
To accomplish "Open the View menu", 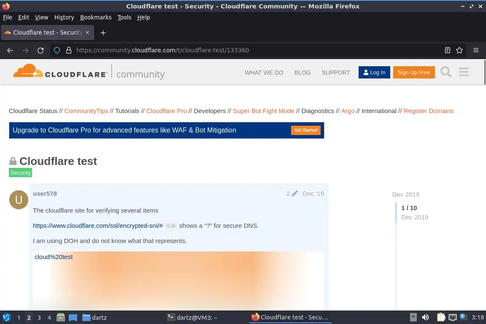I will pyautogui.click(x=41, y=17).
